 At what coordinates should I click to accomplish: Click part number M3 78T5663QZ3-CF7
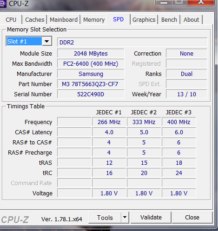click(91, 84)
